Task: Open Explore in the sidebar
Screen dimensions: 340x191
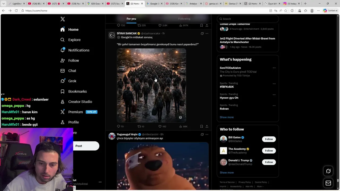Action: (x=70, y=40)
